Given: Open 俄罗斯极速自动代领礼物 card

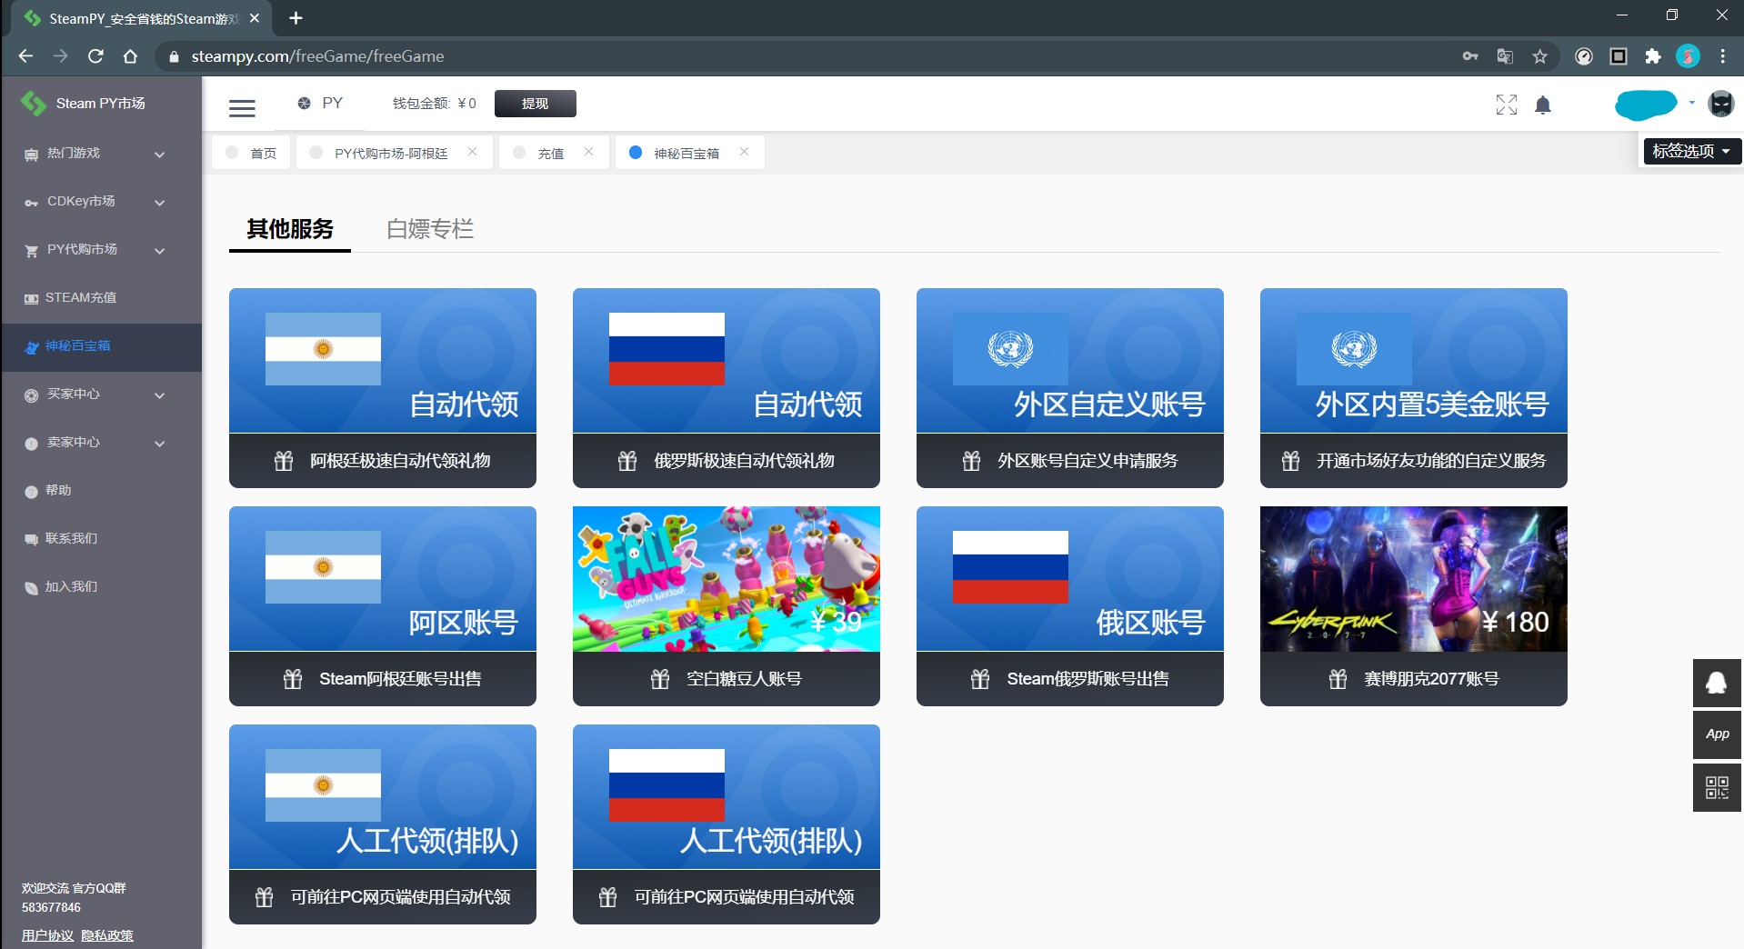Looking at the screenshot, I should 727,388.
